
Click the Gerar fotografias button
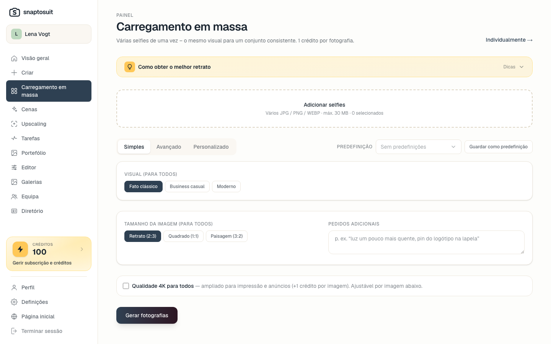(147, 315)
